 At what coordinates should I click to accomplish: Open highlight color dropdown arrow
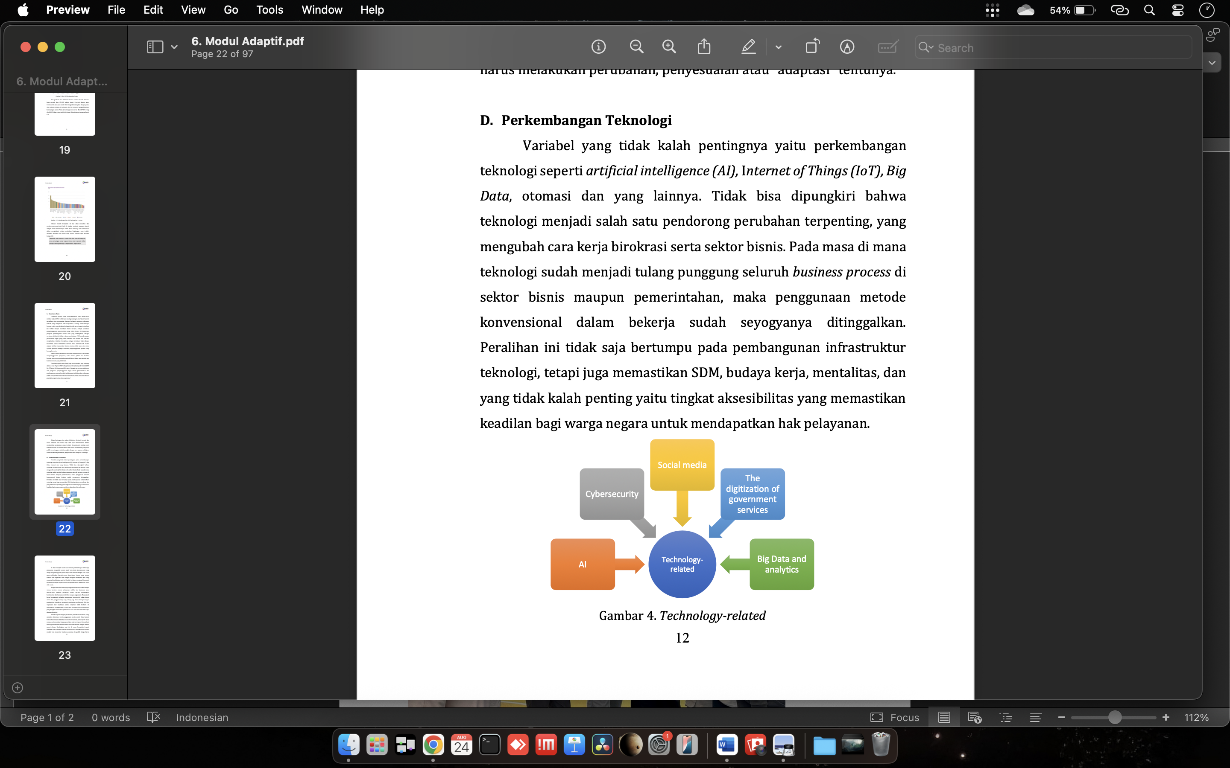pyautogui.click(x=778, y=47)
